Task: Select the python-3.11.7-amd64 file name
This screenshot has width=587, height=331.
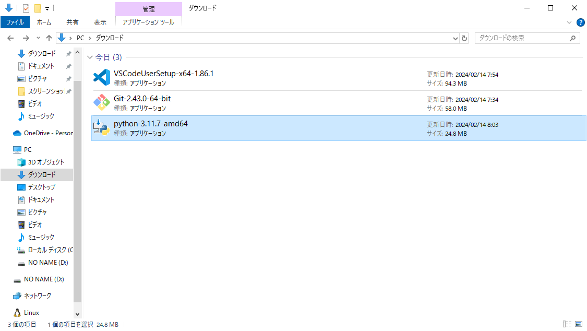Action: 150,124
